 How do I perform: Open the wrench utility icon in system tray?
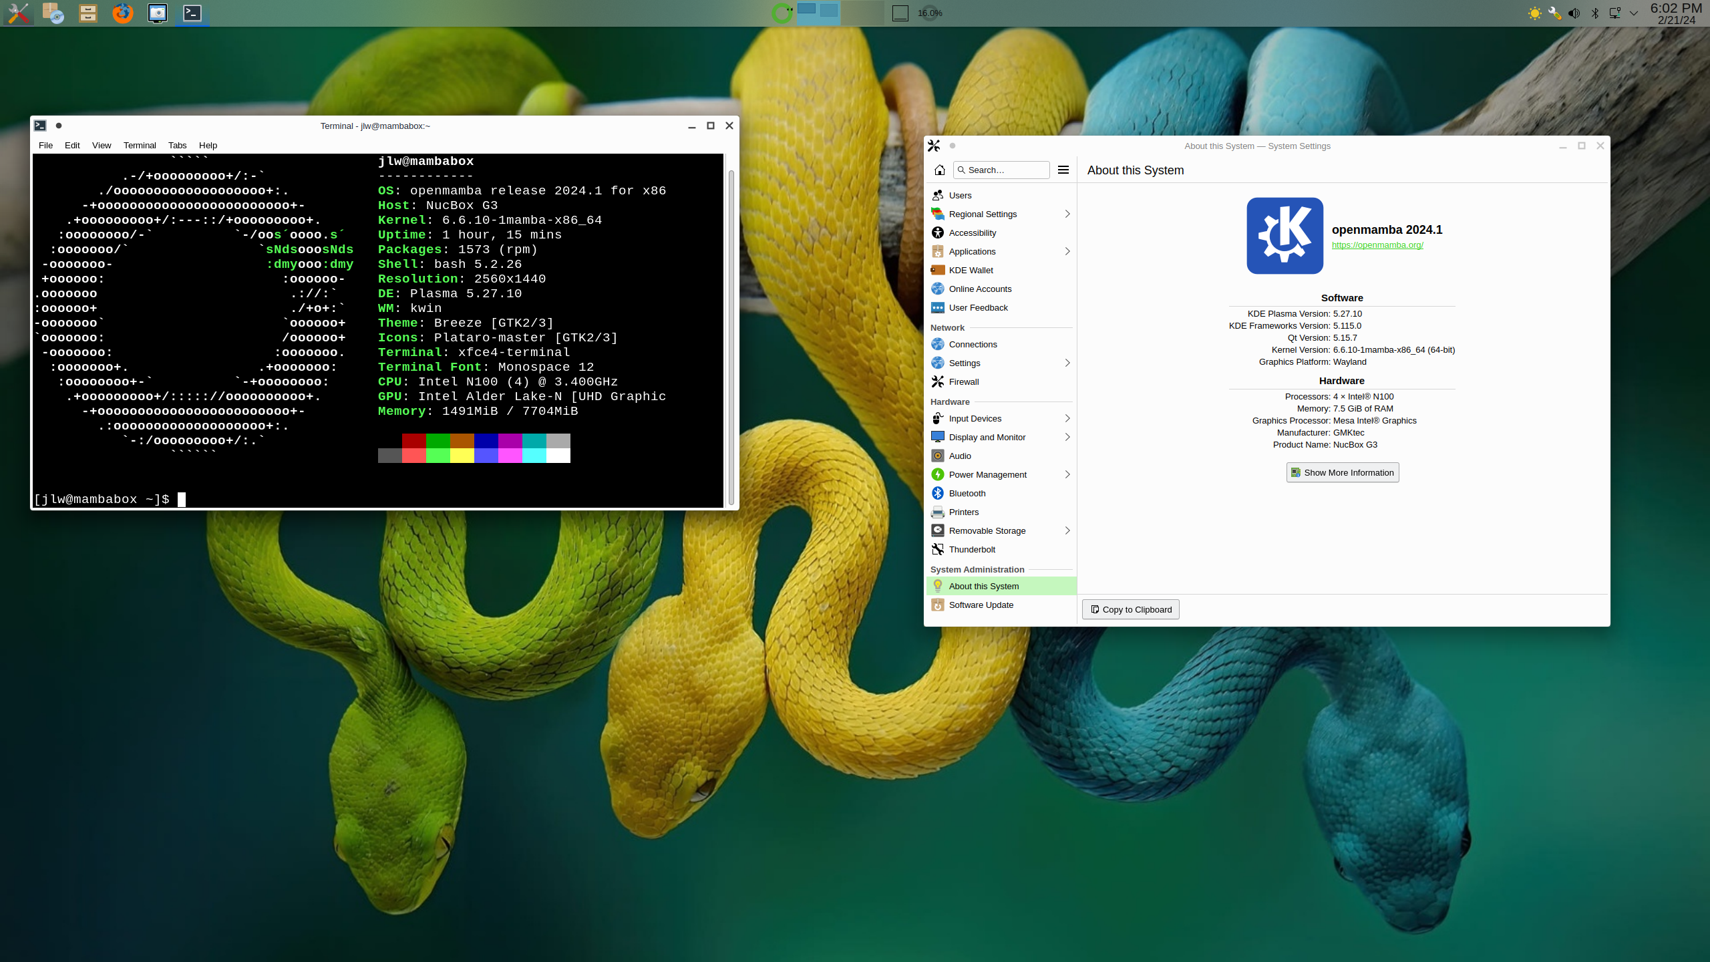pyautogui.click(x=1554, y=13)
